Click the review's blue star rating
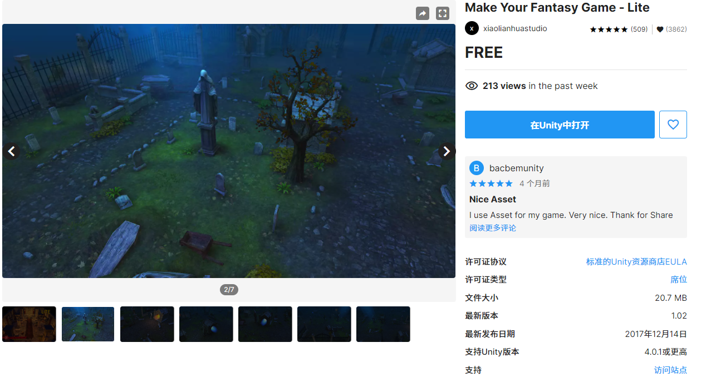Viewport: 711px width, 382px height. point(491,183)
